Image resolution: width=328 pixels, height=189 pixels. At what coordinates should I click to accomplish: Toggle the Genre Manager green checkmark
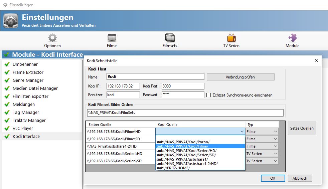7,80
